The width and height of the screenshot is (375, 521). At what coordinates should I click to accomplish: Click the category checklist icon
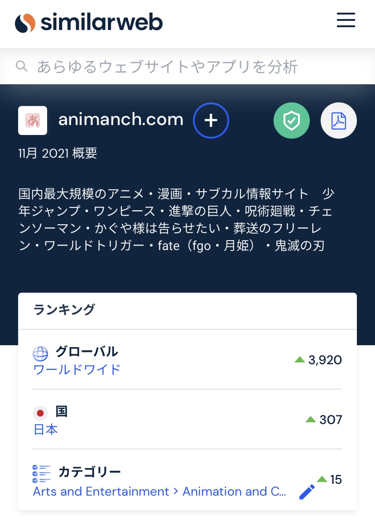tap(42, 473)
